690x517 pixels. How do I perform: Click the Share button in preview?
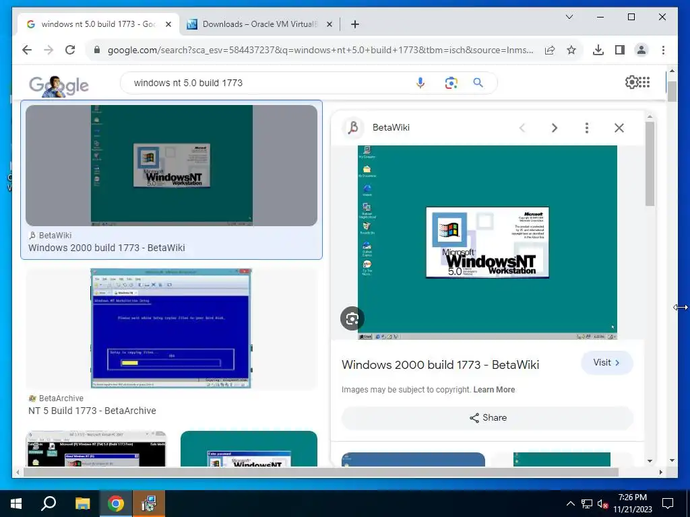(488, 417)
